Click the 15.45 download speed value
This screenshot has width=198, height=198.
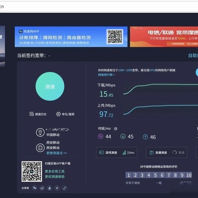106,94
